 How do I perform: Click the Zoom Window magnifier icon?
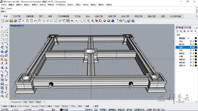tap(52, 21)
